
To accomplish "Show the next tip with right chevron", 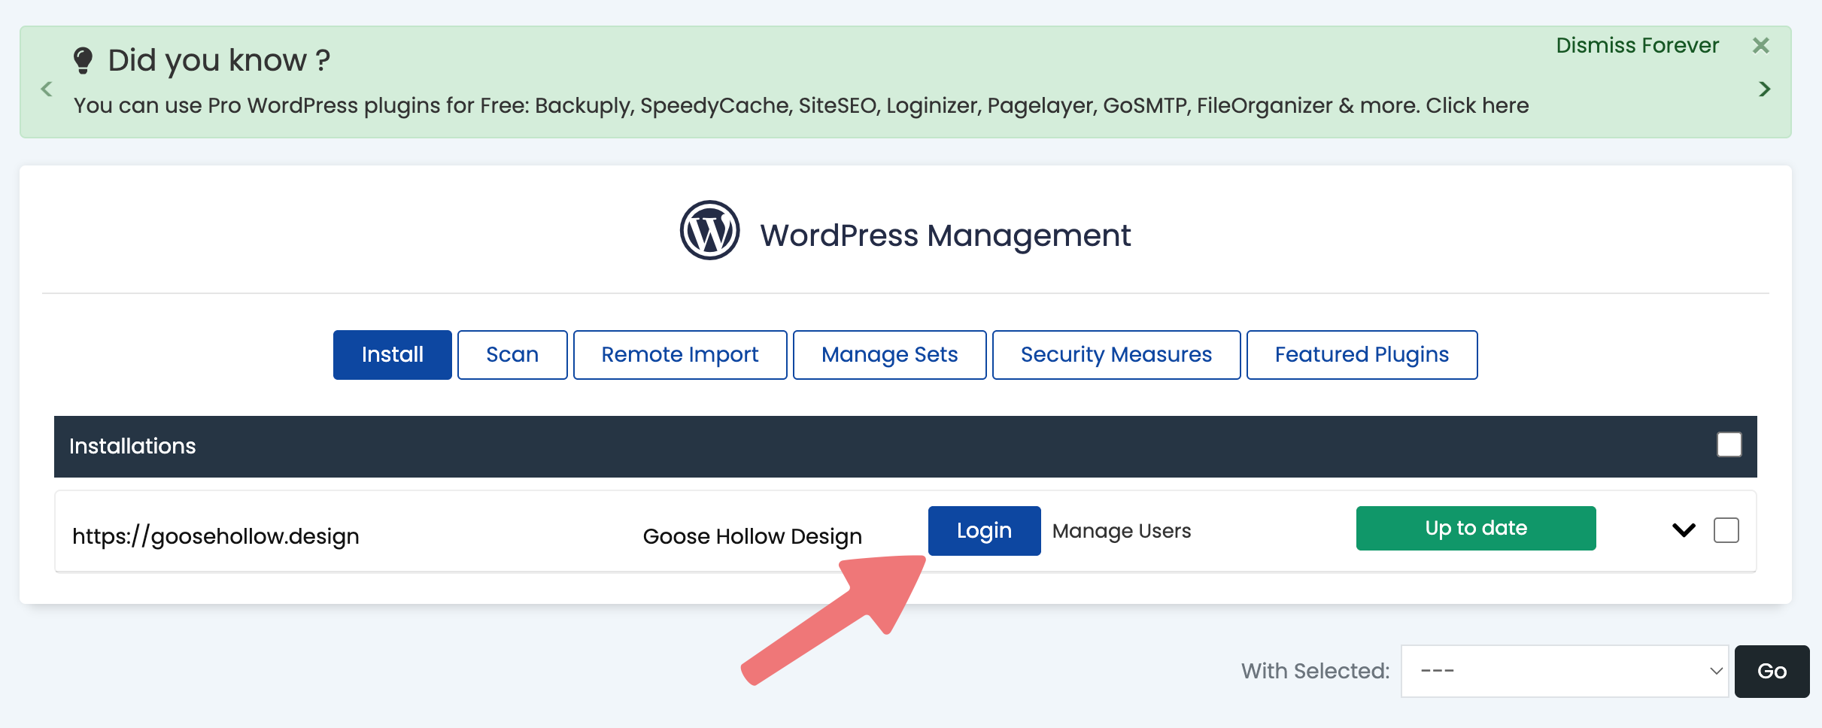I will 1764,89.
